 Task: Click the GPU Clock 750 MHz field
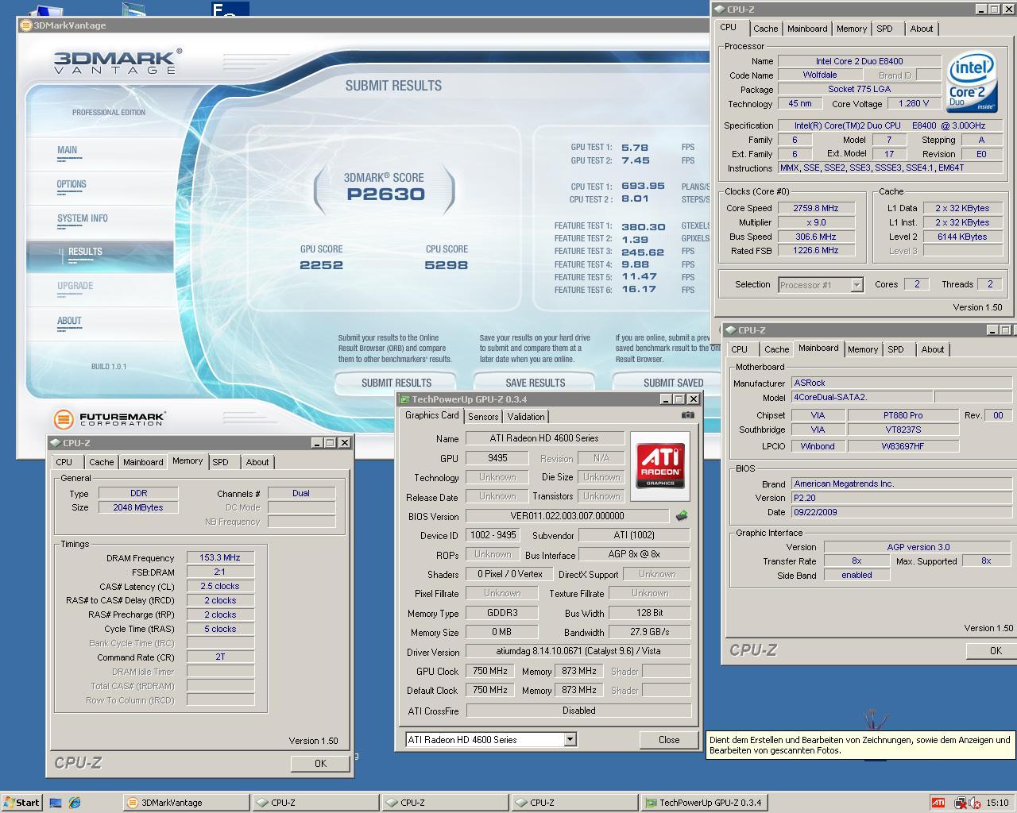click(x=490, y=671)
